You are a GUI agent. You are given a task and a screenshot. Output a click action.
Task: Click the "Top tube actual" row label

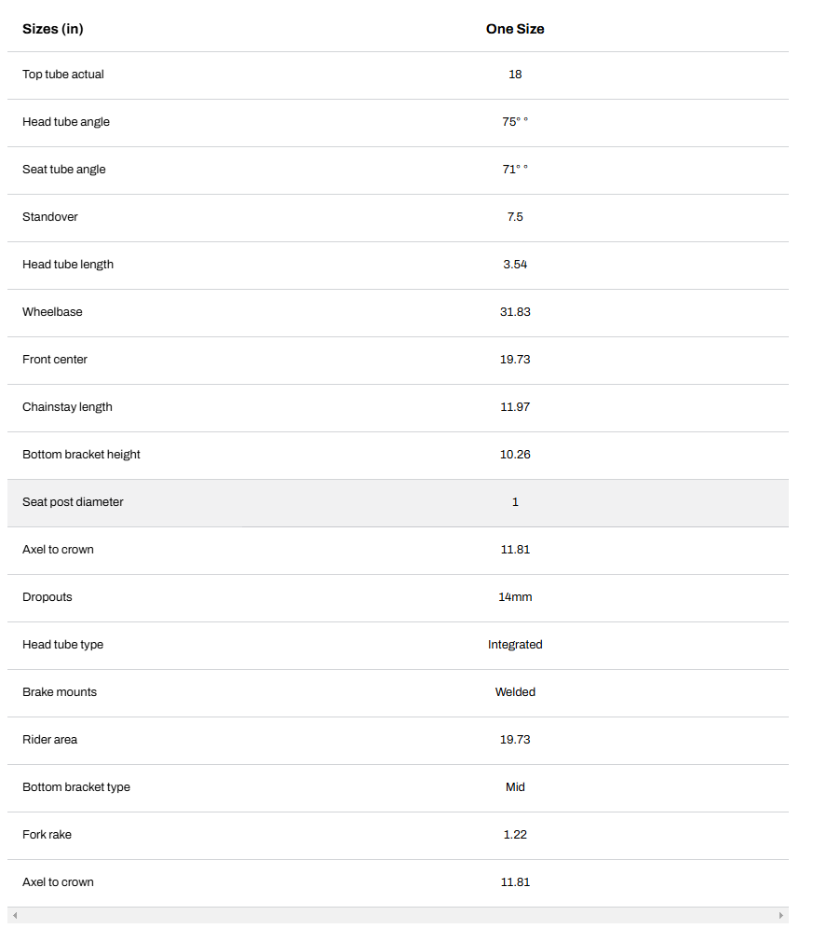63,75
